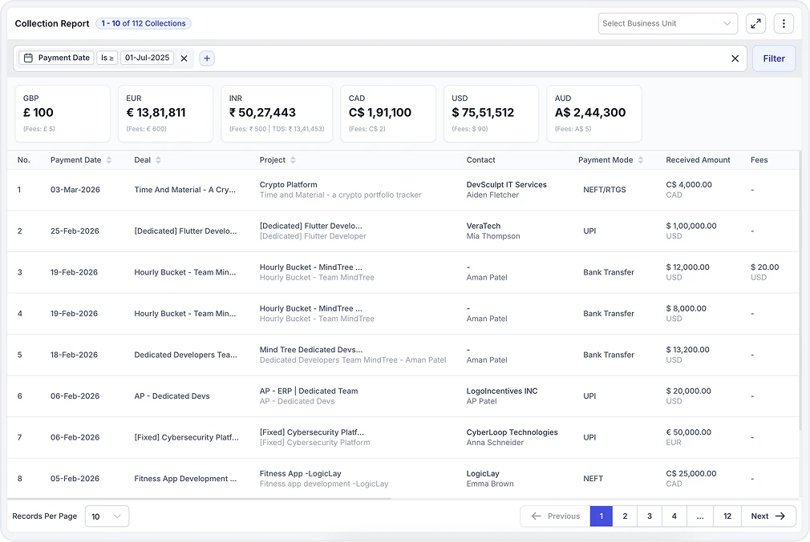810x542 pixels.
Task: Click the $ 13,200.00 received amount
Action: pos(687,350)
